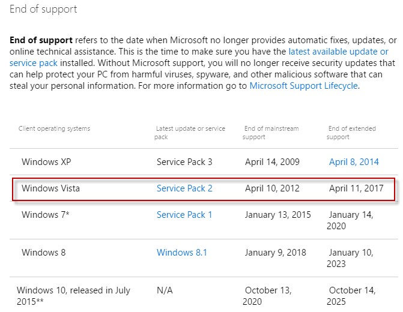Select the 'End of mainstream support' header
Viewport: 403px width, 312px height.
(x=271, y=133)
